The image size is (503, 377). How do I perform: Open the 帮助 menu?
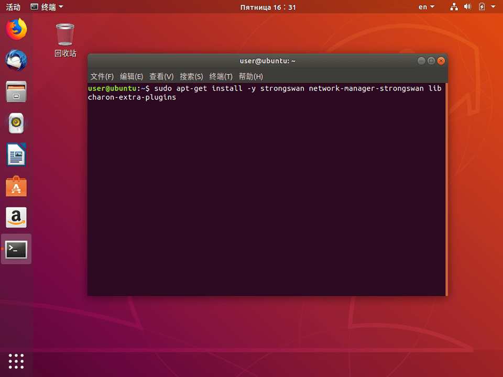click(x=250, y=76)
